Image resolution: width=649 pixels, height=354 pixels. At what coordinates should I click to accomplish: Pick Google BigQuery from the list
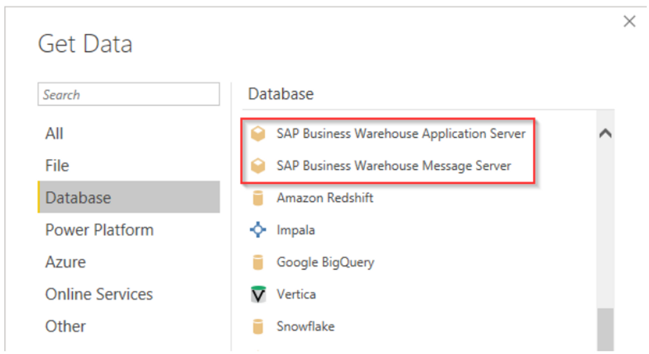tap(326, 262)
